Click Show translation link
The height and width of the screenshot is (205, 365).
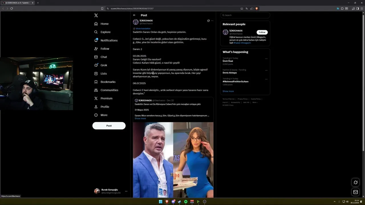(x=143, y=28)
